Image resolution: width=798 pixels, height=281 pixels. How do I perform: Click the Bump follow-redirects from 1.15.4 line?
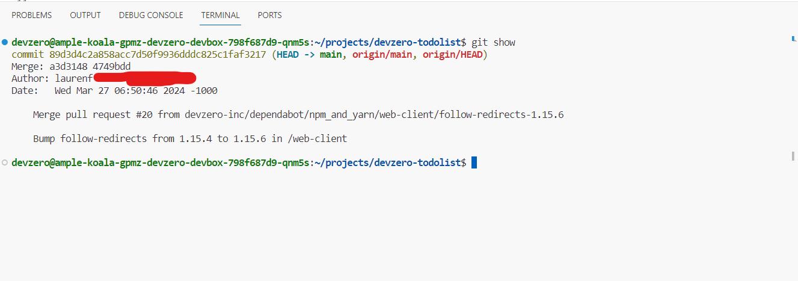[x=190, y=139]
